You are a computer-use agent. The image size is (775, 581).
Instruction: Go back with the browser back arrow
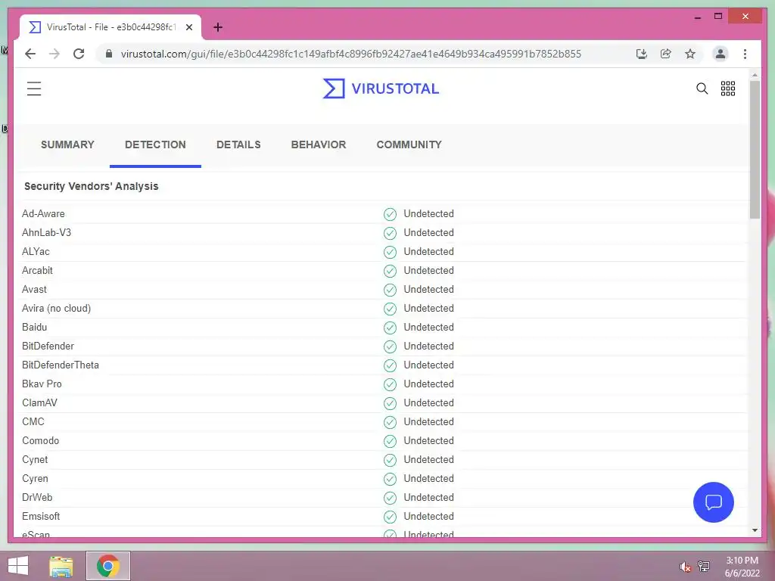[30, 54]
